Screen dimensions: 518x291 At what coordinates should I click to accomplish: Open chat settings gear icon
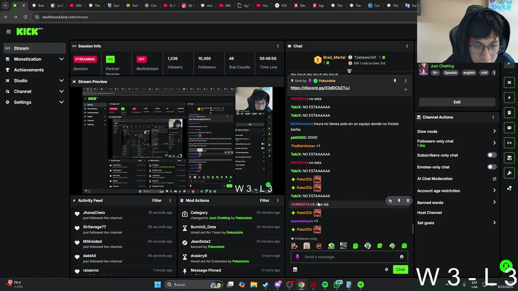tap(386, 270)
